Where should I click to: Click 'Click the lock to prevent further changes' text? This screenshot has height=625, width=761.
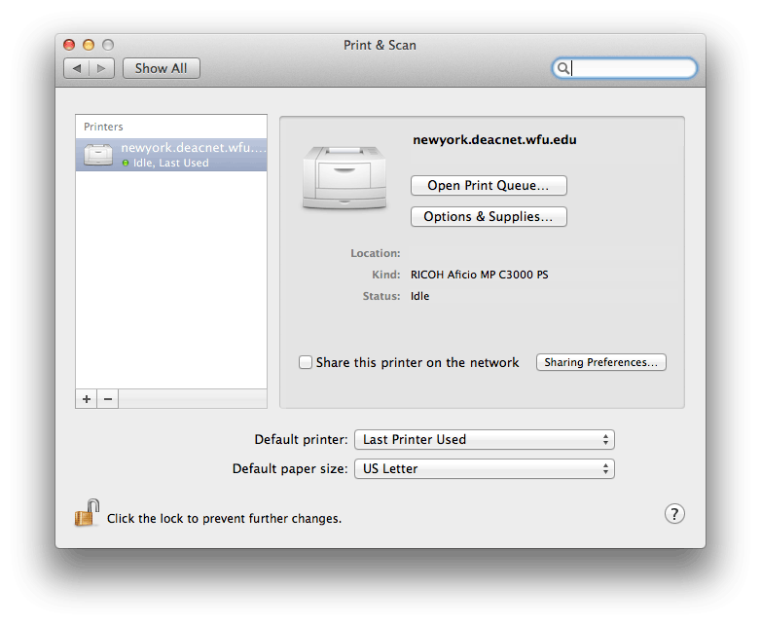224,519
